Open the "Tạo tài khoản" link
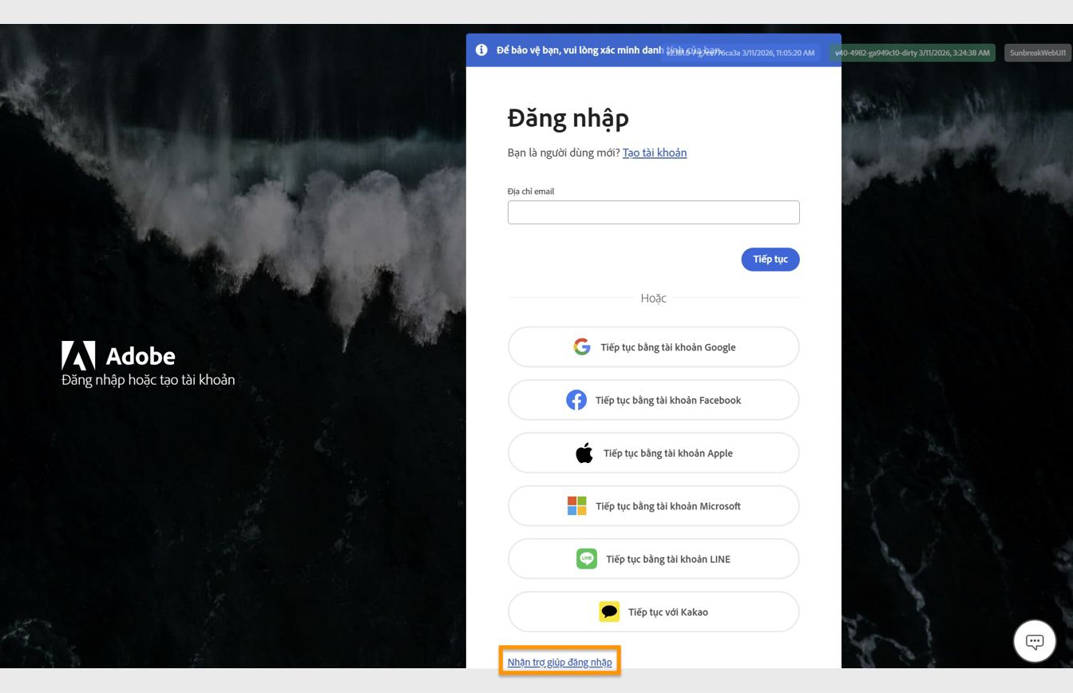 (x=655, y=152)
